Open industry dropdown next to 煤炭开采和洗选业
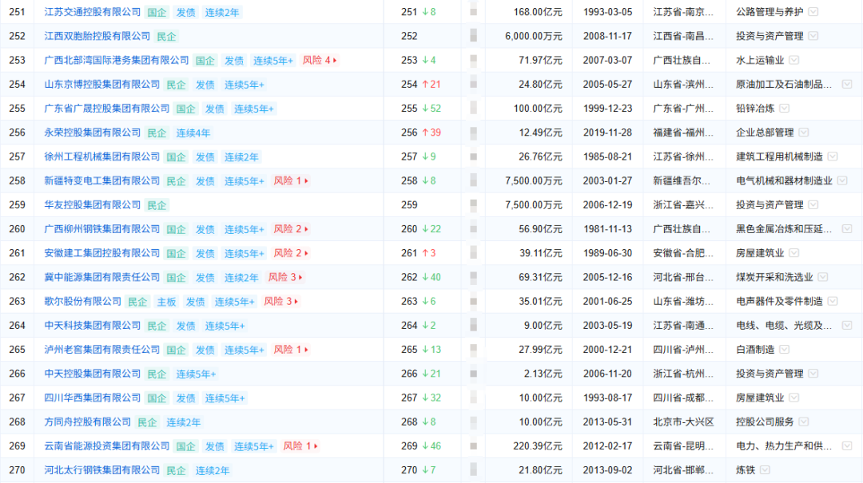 click(823, 277)
